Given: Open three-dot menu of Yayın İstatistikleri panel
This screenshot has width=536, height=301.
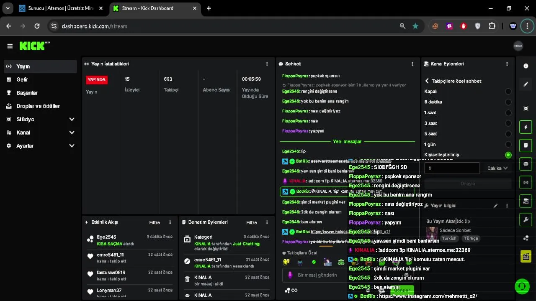Looking at the screenshot, I should (267, 64).
